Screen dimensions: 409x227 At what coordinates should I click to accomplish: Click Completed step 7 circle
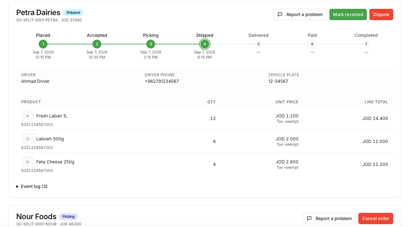(366, 44)
